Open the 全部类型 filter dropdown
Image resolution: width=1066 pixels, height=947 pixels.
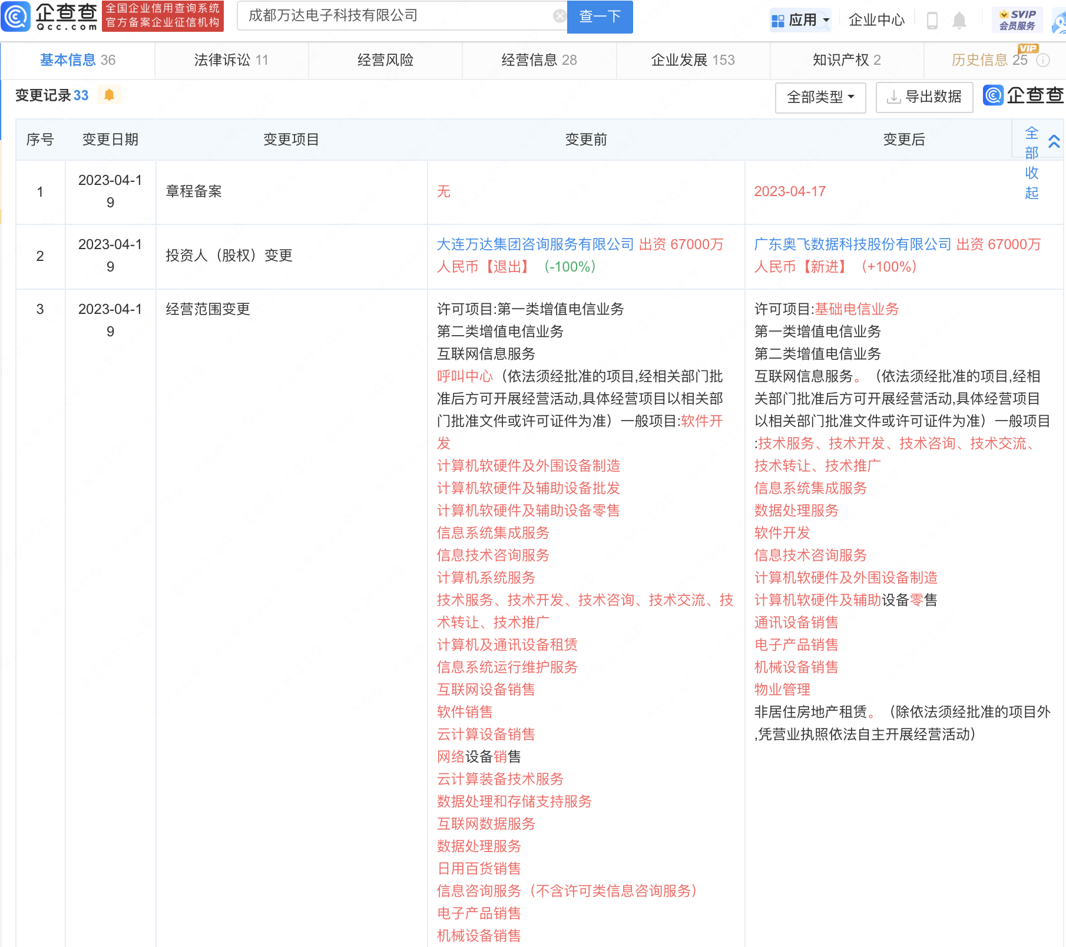click(x=820, y=97)
